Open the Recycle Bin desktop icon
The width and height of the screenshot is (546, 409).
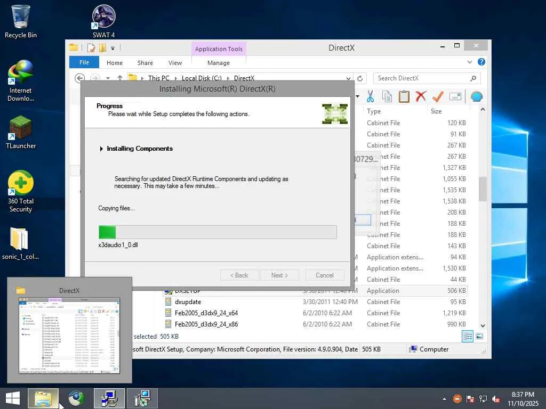(x=21, y=21)
